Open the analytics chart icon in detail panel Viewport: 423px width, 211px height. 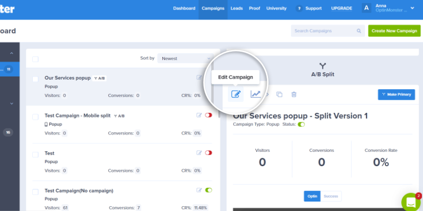pos(255,94)
